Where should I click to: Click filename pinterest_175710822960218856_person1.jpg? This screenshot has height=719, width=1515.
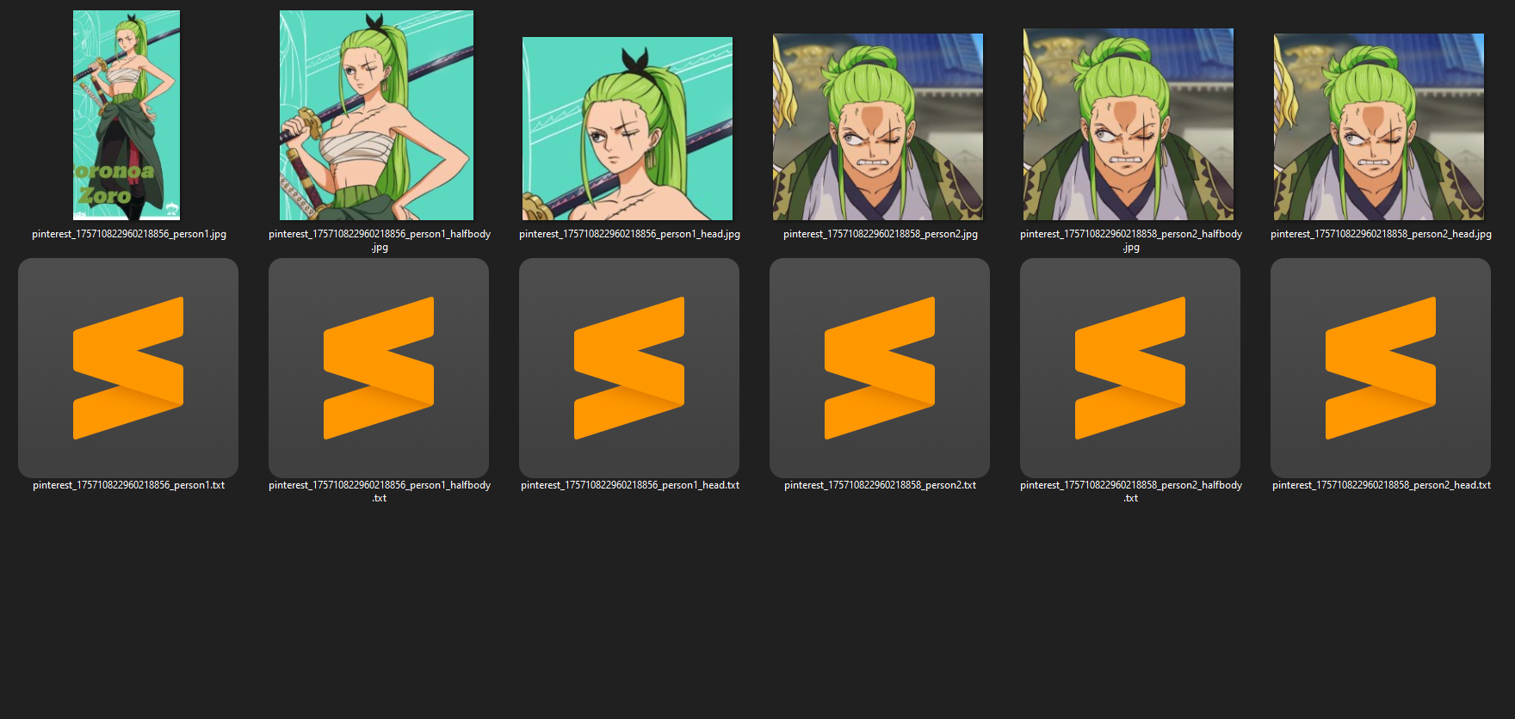coord(129,234)
